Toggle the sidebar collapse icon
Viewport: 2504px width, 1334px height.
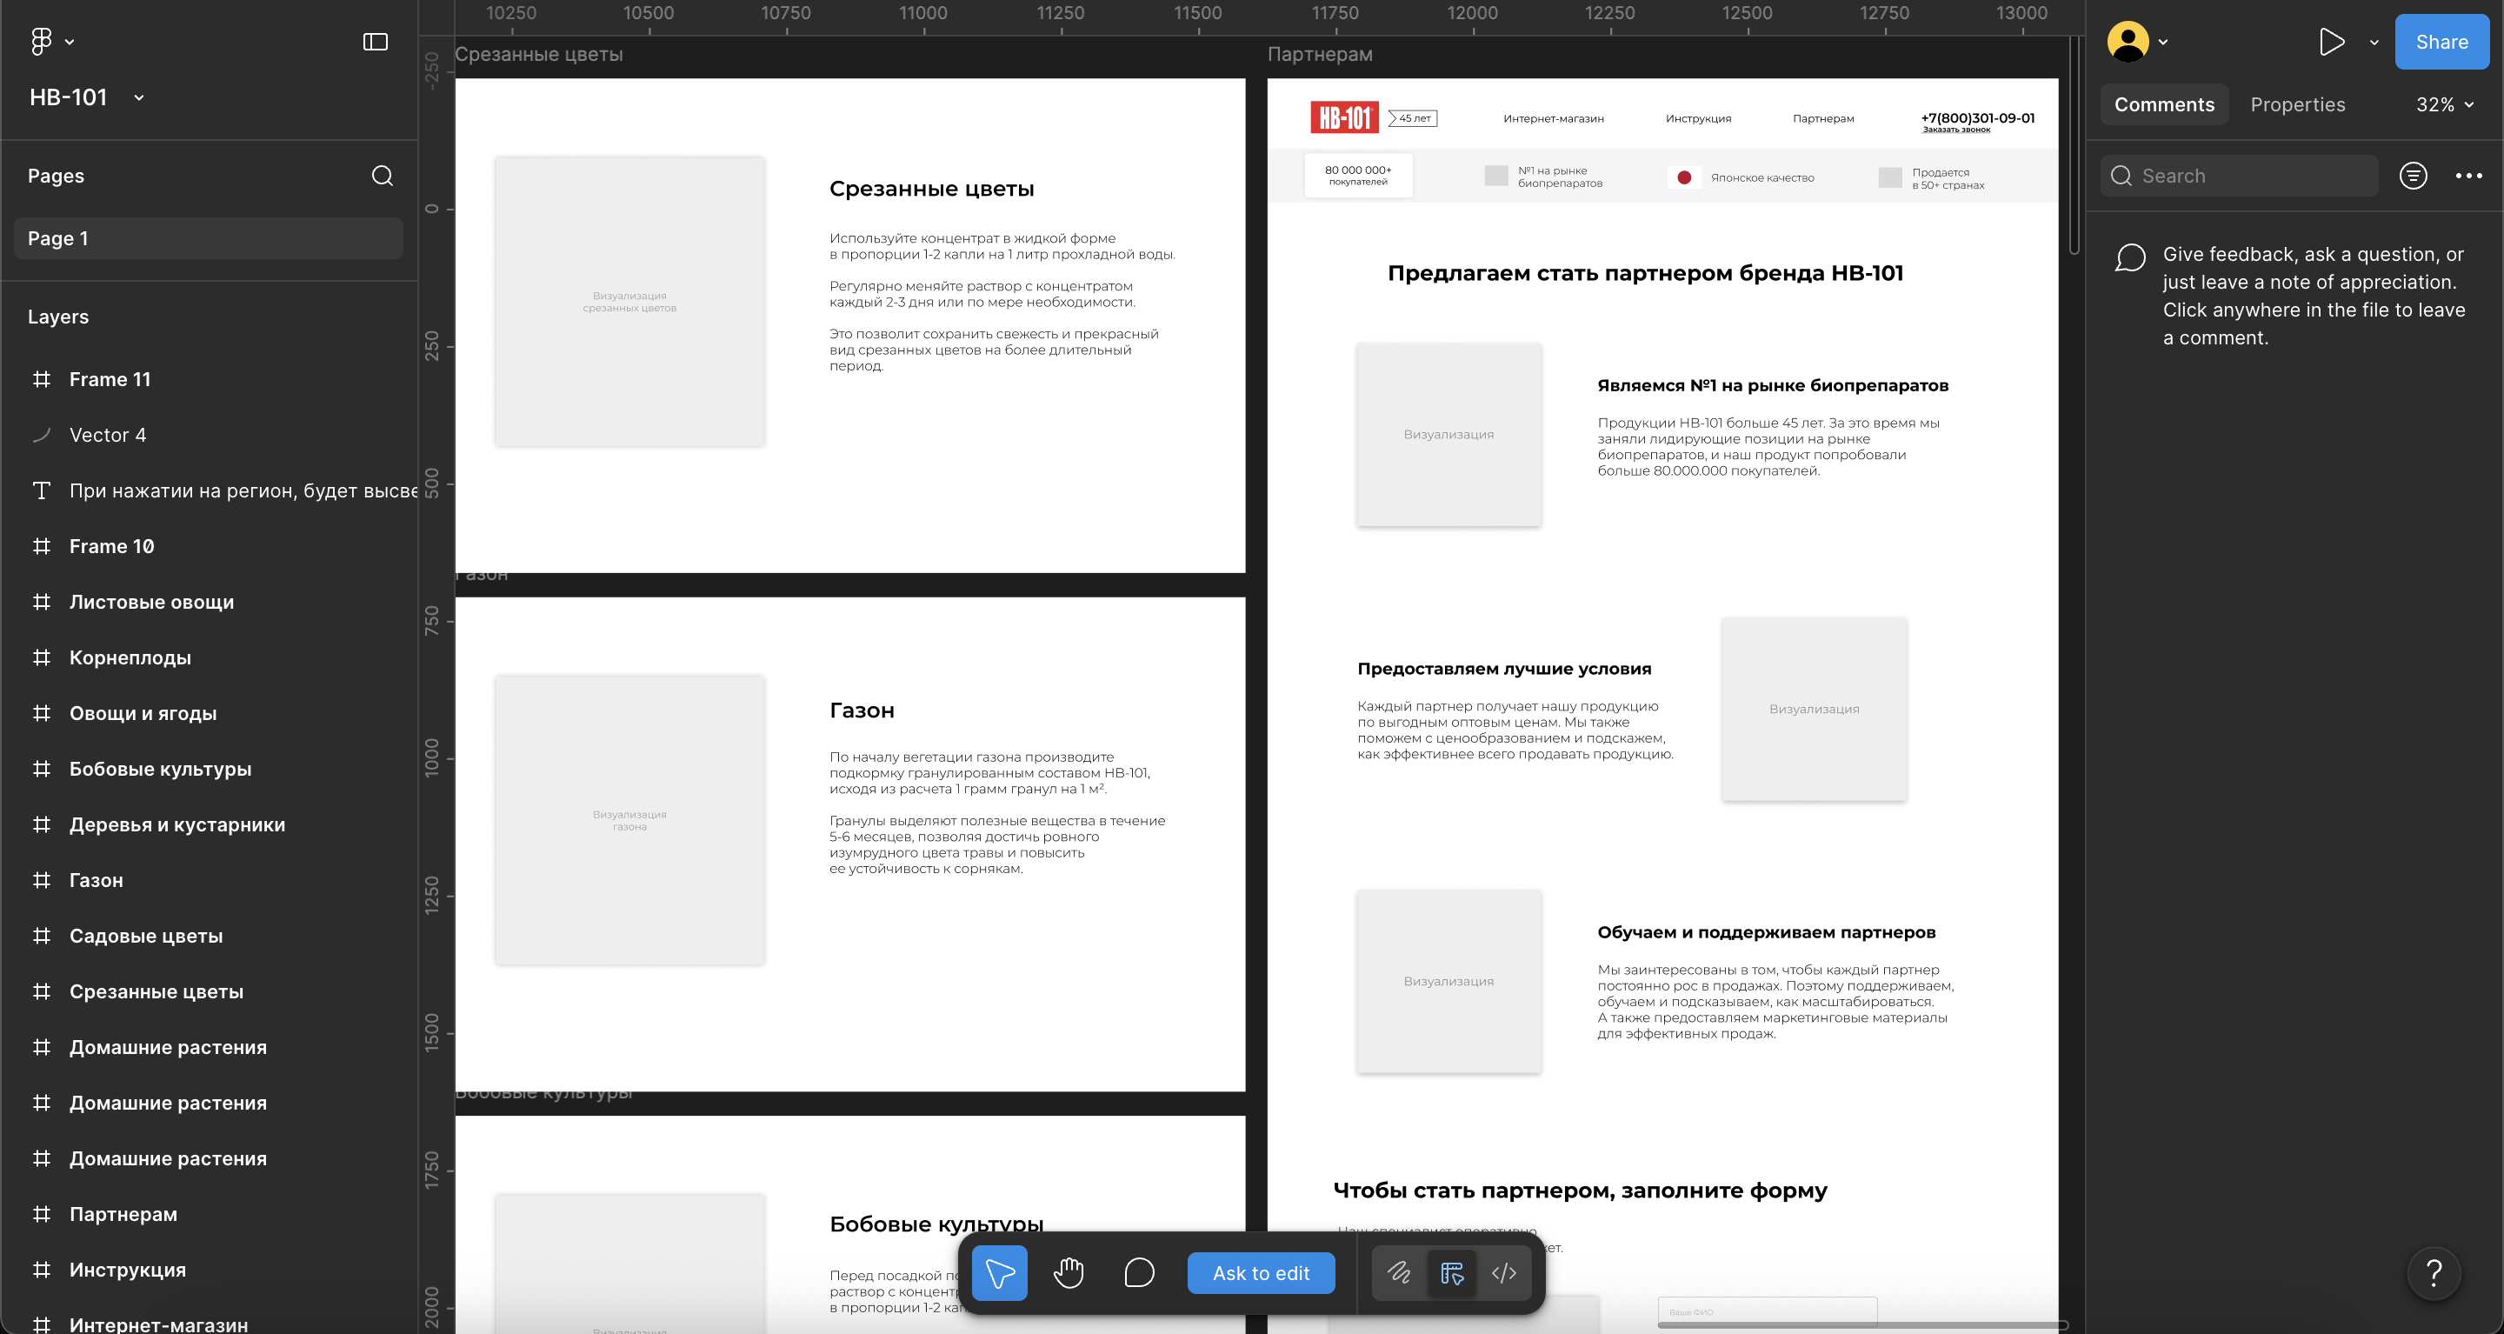coord(376,42)
